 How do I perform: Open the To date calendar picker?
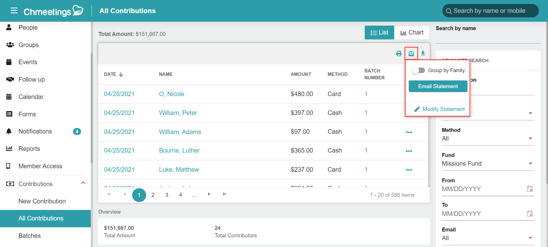(530, 213)
